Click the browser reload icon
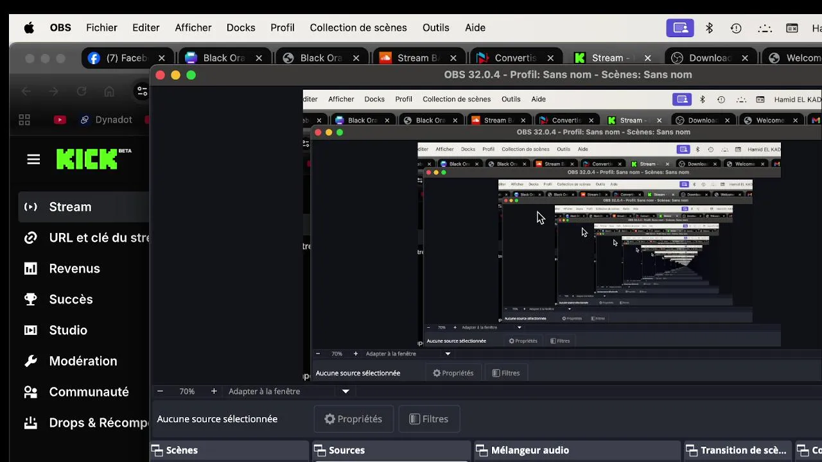822x462 pixels. pos(82,92)
